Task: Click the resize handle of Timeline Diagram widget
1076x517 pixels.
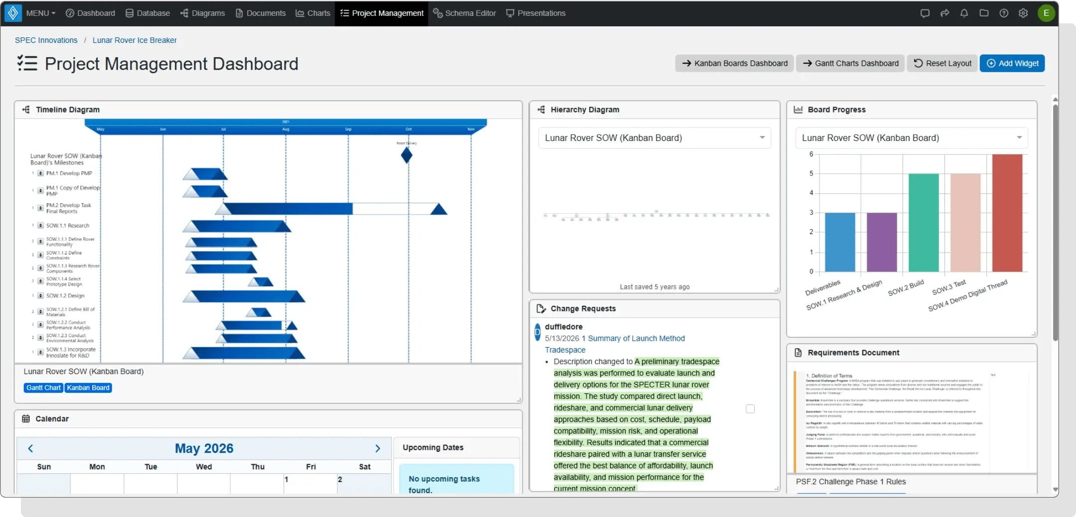Action: pyautogui.click(x=519, y=399)
